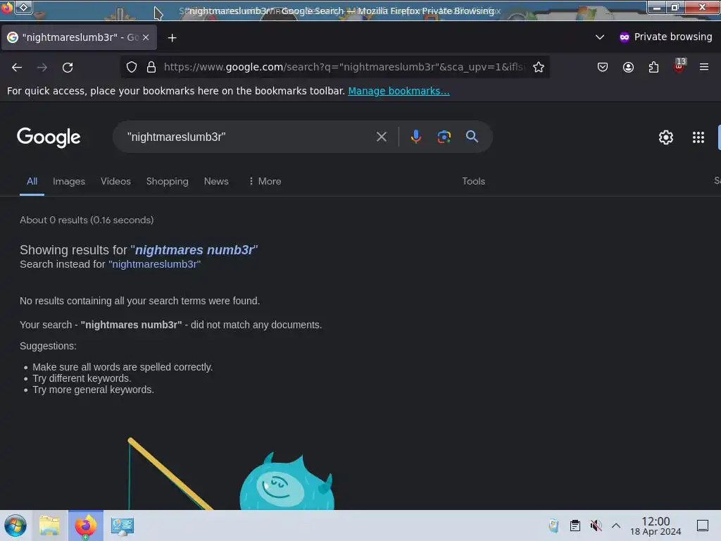Image resolution: width=721 pixels, height=541 pixels.
Task: Open the Start menu orb
Action: 15,526
